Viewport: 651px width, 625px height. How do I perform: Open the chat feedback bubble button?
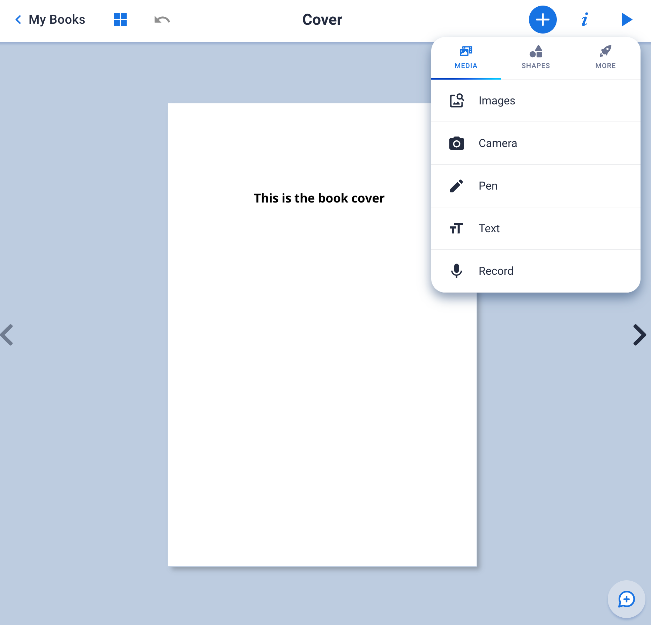click(626, 599)
